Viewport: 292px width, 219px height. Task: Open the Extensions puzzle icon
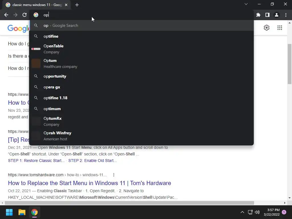click(x=258, y=15)
